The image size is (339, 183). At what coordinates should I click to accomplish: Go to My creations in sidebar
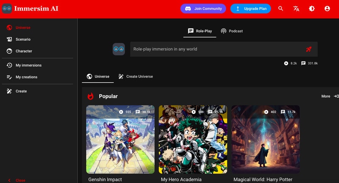click(x=26, y=77)
